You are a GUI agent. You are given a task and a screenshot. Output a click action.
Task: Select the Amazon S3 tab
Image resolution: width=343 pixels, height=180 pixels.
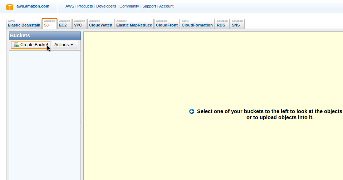click(49, 24)
